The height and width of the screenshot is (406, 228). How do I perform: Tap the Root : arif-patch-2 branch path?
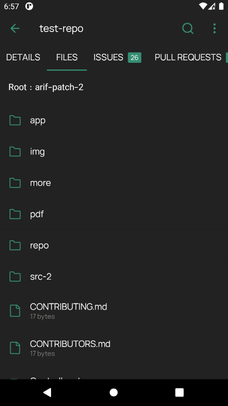point(46,87)
